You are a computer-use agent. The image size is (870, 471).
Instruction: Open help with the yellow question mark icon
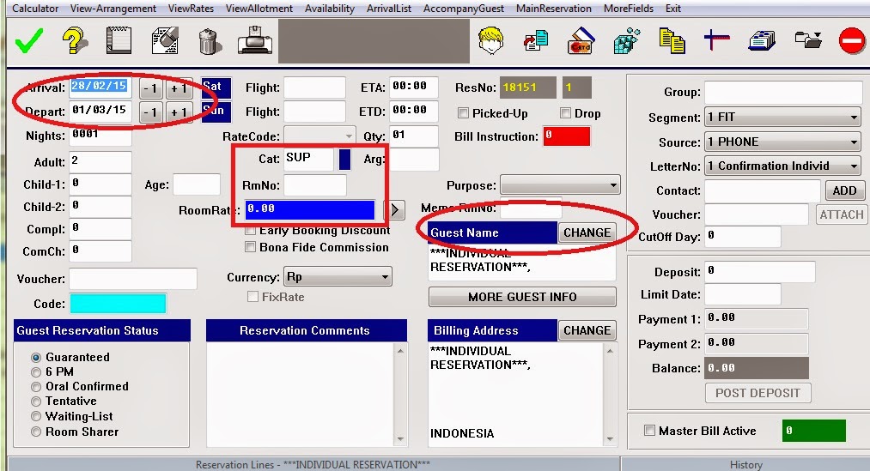pyautogui.click(x=75, y=40)
